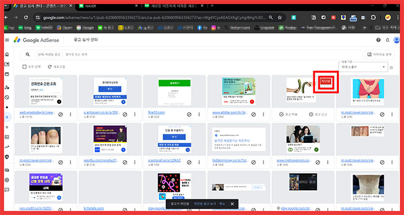
Task: Open more options for the weolbu.com ad
Action: click(x=134, y=163)
